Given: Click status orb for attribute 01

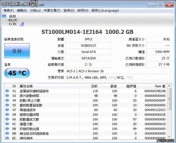Looking at the screenshot, I should click(x=7, y=91).
